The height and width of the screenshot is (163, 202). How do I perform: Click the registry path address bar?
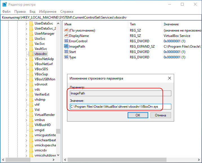point(101,17)
